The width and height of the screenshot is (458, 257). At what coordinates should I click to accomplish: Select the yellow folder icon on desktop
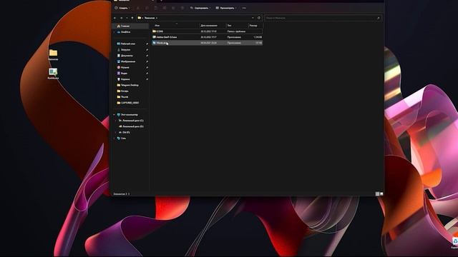coord(53,55)
